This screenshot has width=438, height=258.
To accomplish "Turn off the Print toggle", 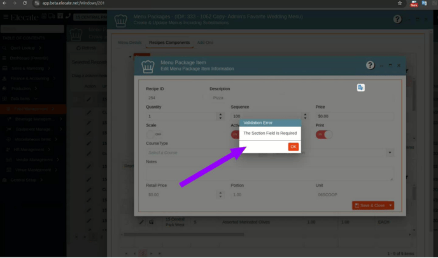I will 323,134.
